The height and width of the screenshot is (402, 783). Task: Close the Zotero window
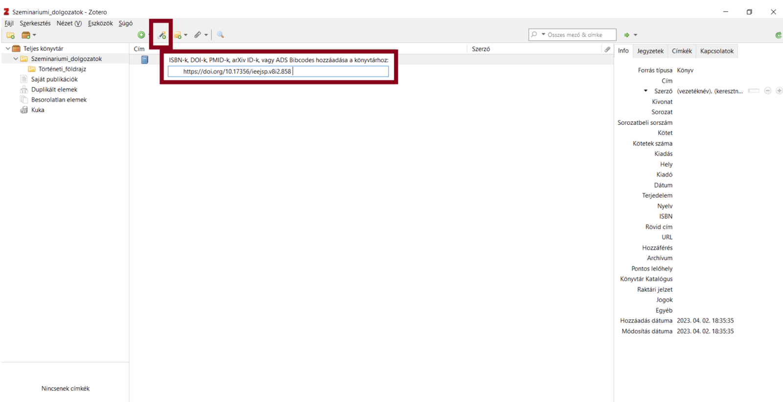point(773,12)
